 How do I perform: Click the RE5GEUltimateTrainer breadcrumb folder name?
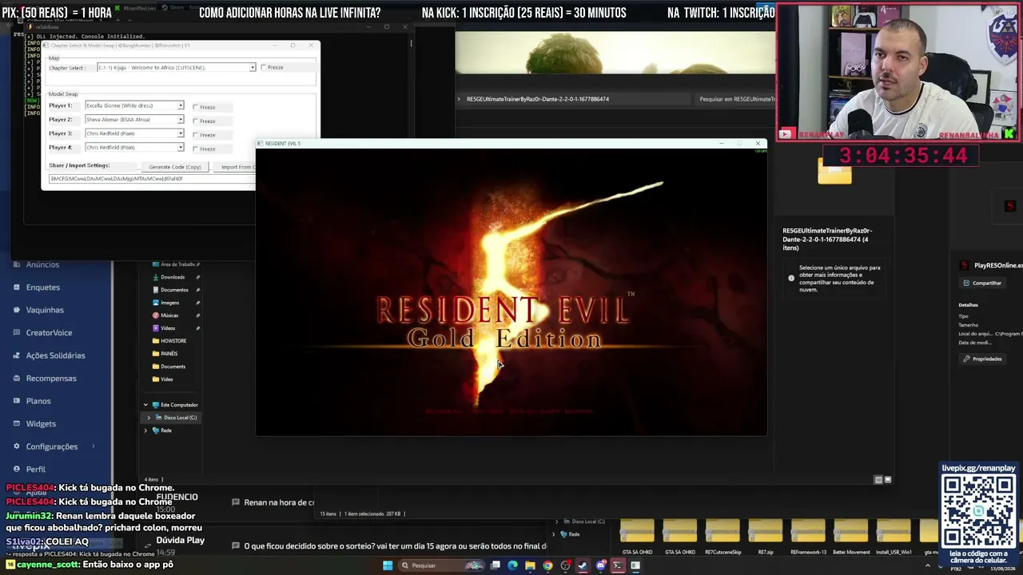(x=538, y=99)
